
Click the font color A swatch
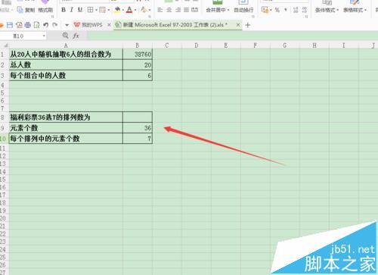[x=129, y=10]
